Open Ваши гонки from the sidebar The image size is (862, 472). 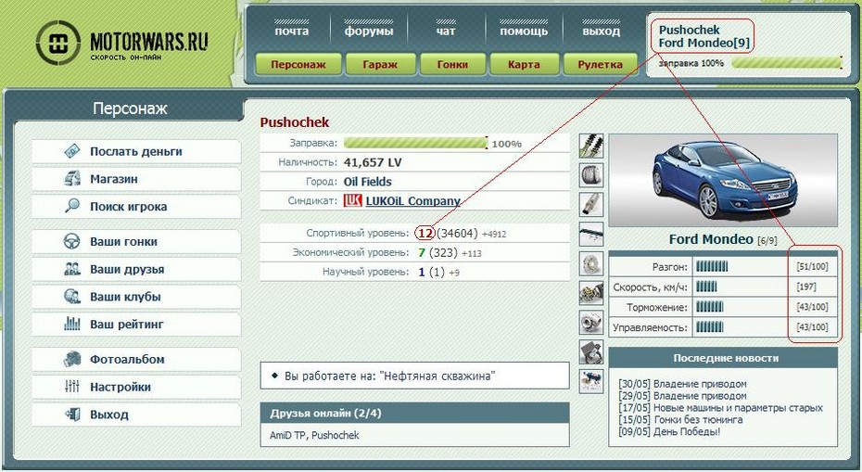(136, 241)
